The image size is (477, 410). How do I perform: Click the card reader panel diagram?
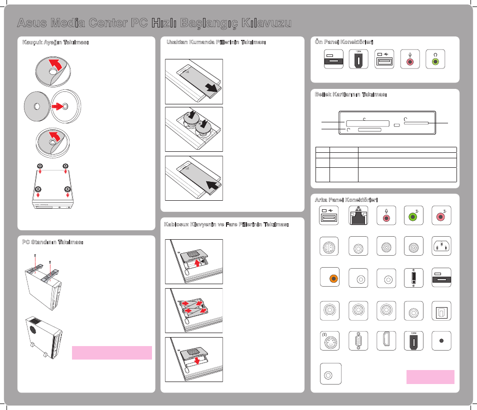pyautogui.click(x=387, y=123)
